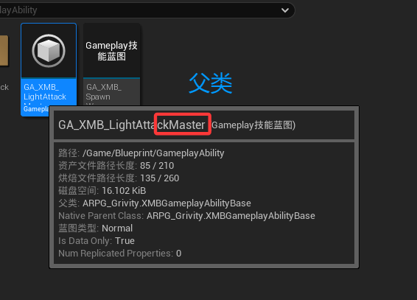Select the GA_XMB_Spawn asset name label
Viewport: 417px width, 300px height.
(x=104, y=92)
